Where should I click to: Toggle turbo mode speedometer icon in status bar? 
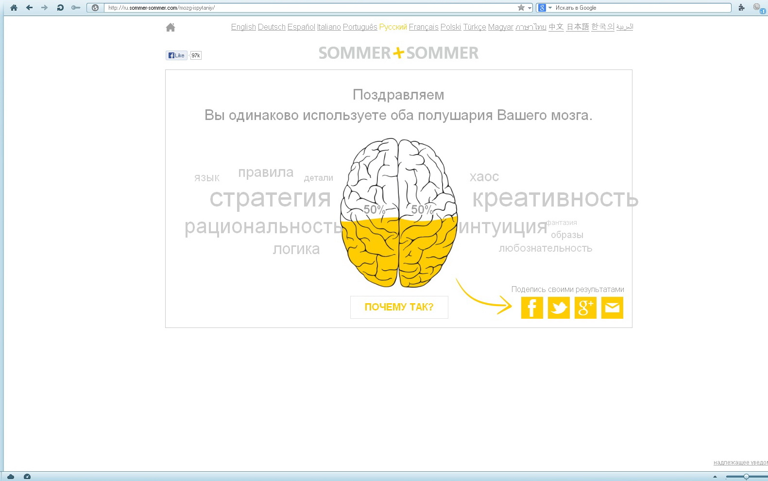tap(27, 477)
